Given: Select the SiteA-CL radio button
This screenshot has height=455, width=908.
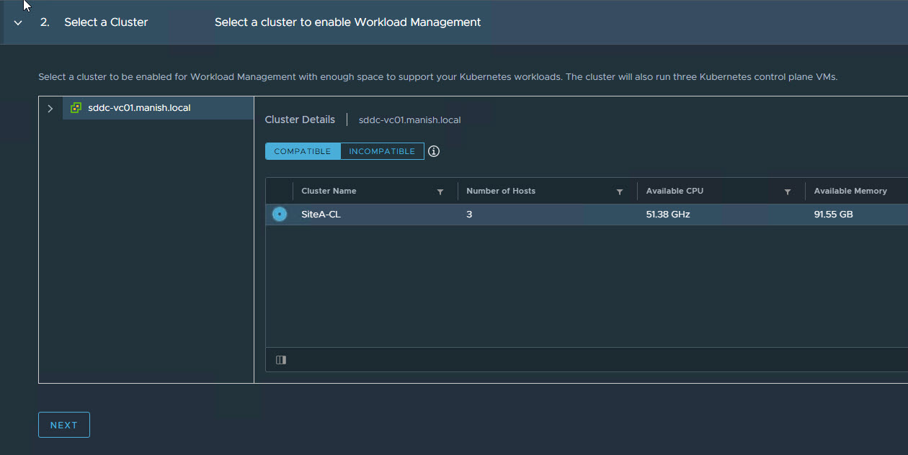Looking at the screenshot, I should (x=280, y=215).
